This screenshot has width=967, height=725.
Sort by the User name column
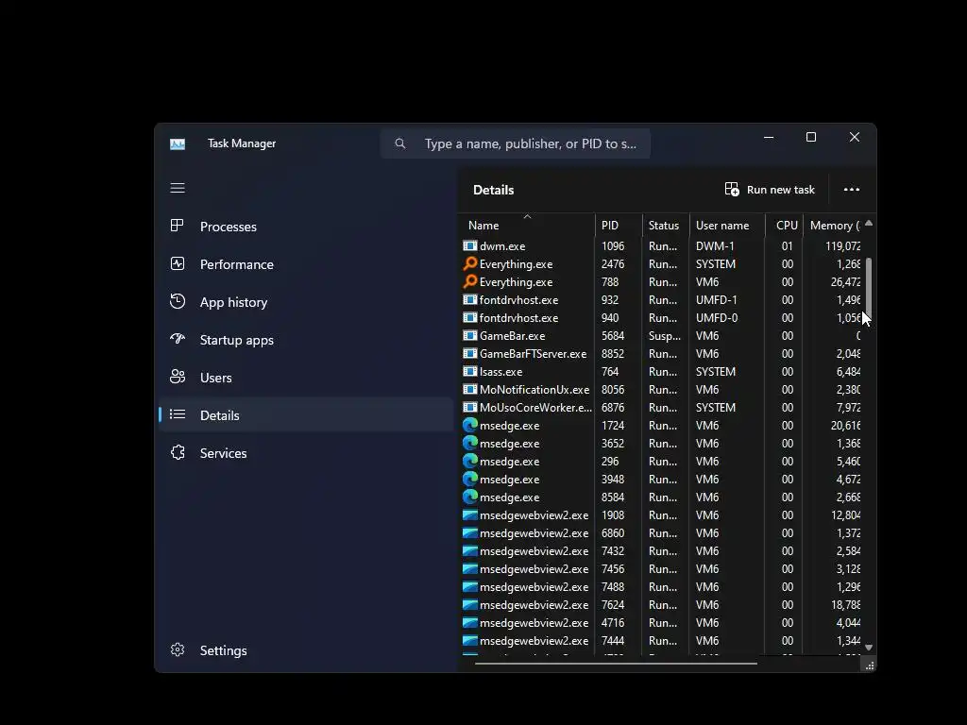[x=727, y=225]
